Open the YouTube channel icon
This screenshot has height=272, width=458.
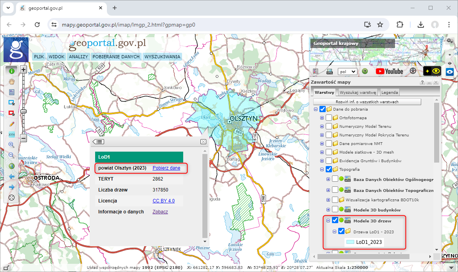click(389, 72)
